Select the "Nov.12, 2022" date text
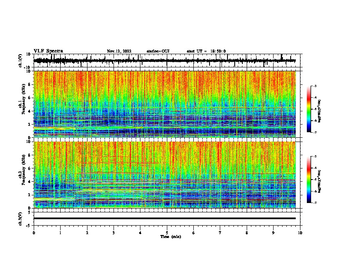This screenshot has height=261, width=338. pos(119,51)
